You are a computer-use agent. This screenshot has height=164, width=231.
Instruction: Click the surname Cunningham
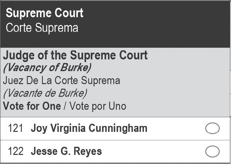coord(118,129)
